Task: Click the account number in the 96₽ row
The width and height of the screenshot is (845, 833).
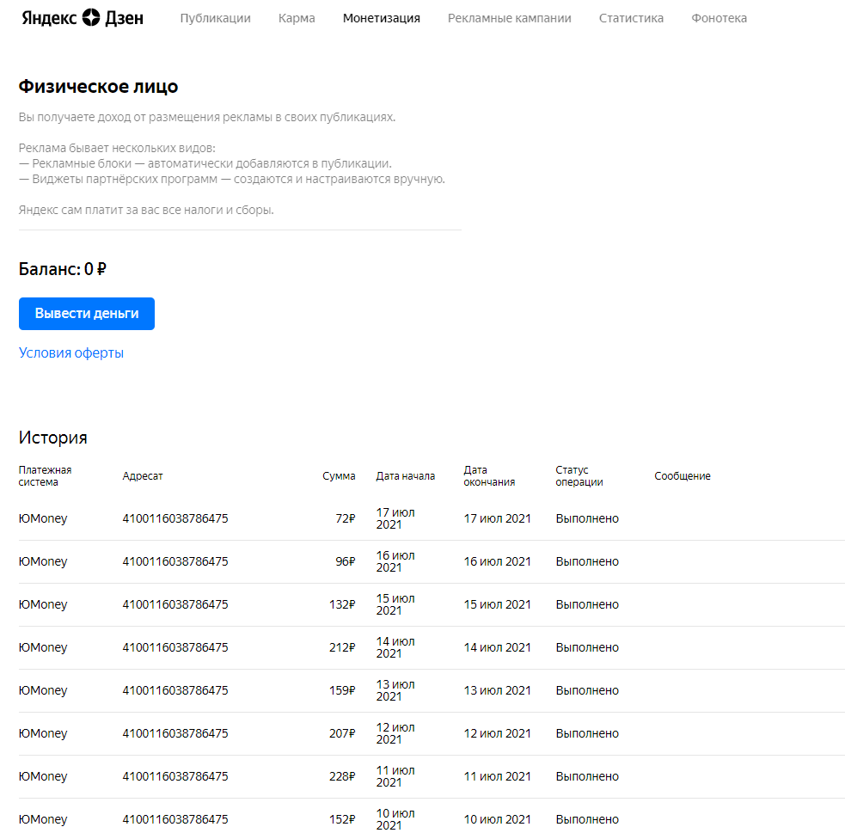Action: pyautogui.click(x=175, y=561)
